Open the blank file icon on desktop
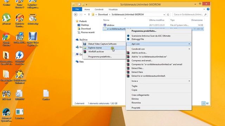Image resolution: width=225 pixels, height=126 pixels. pyautogui.click(x=46, y=95)
